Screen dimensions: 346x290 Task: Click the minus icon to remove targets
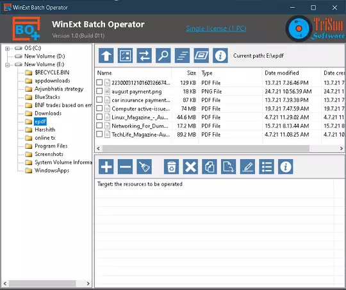click(125, 167)
